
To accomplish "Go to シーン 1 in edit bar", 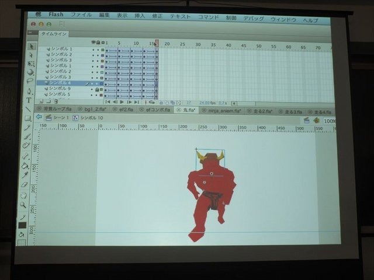I will [57, 118].
